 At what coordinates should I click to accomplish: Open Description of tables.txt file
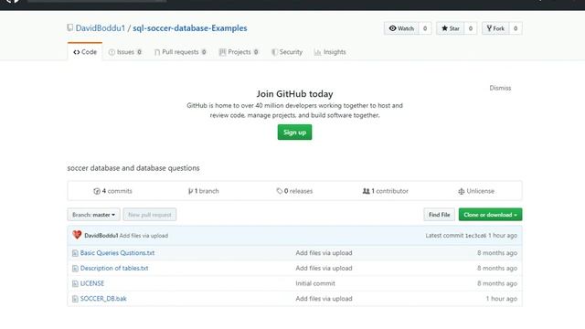tap(114, 268)
